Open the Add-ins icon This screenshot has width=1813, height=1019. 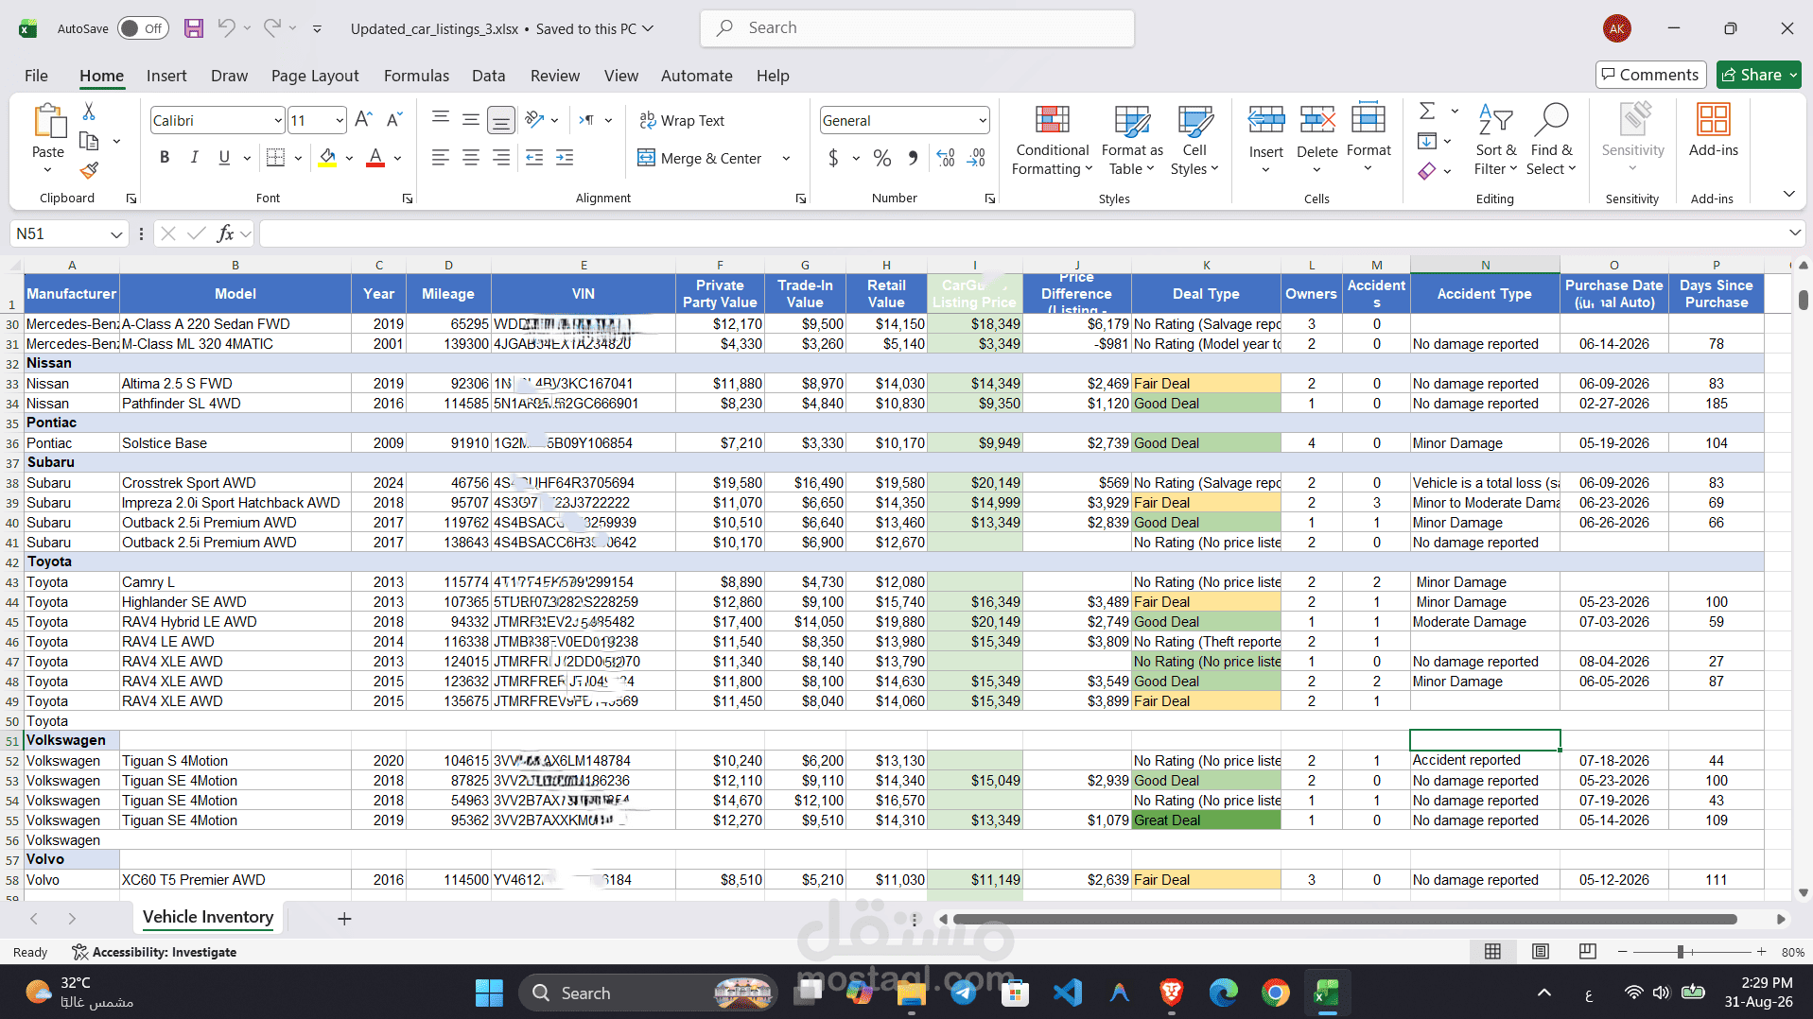point(1713,130)
